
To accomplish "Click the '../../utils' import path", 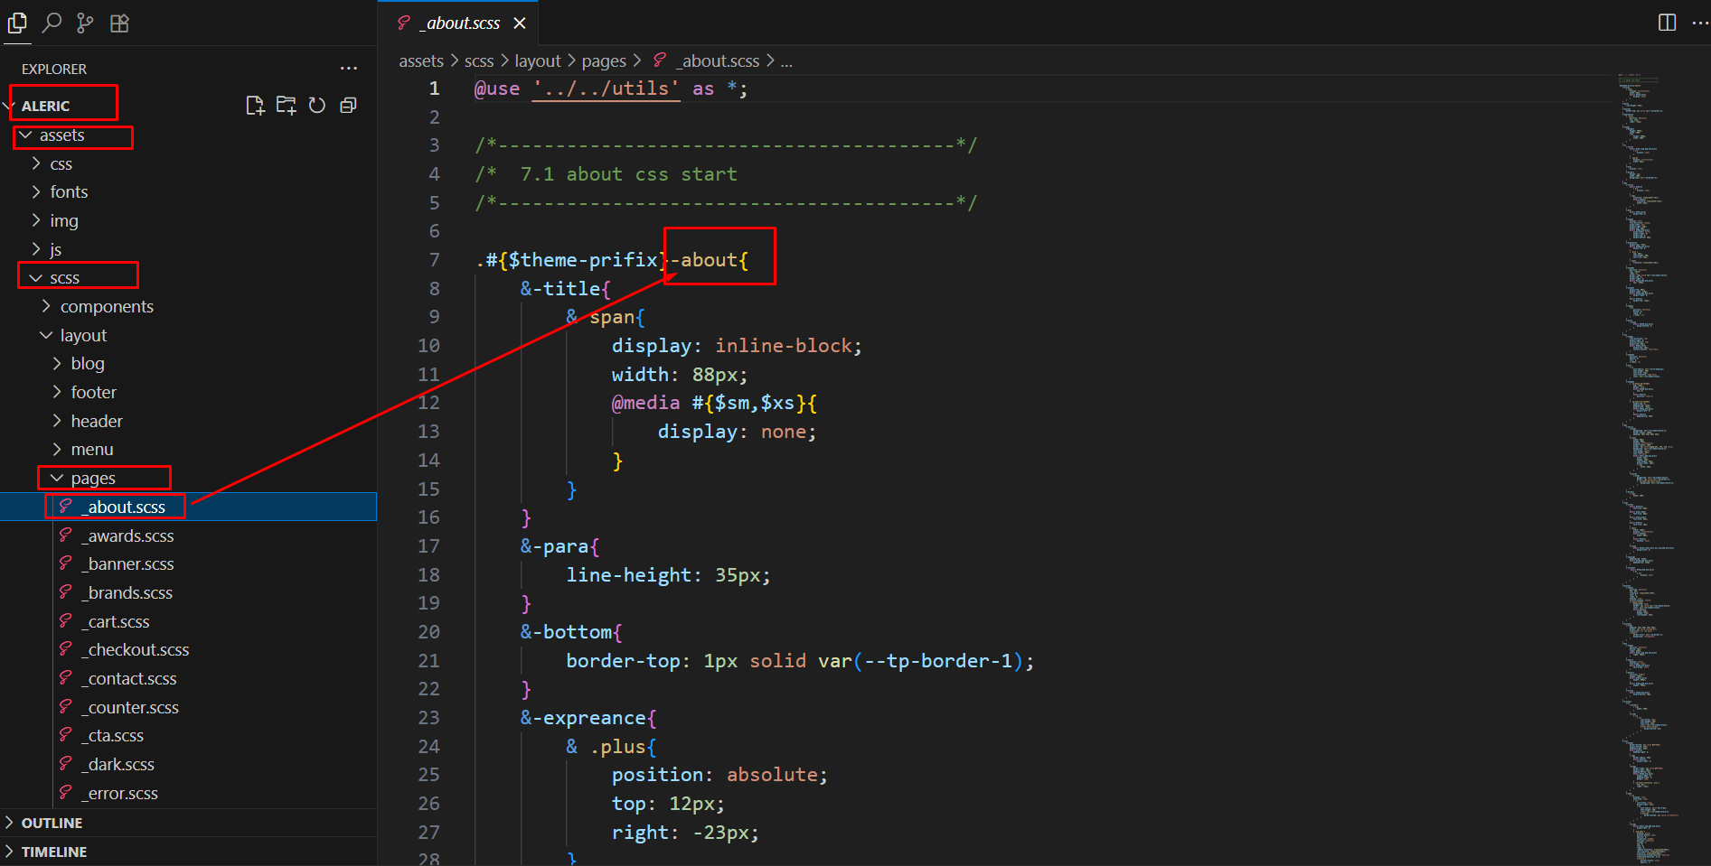I will (x=606, y=88).
